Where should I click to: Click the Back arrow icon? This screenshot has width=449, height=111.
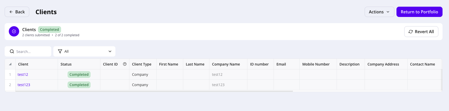(x=11, y=12)
